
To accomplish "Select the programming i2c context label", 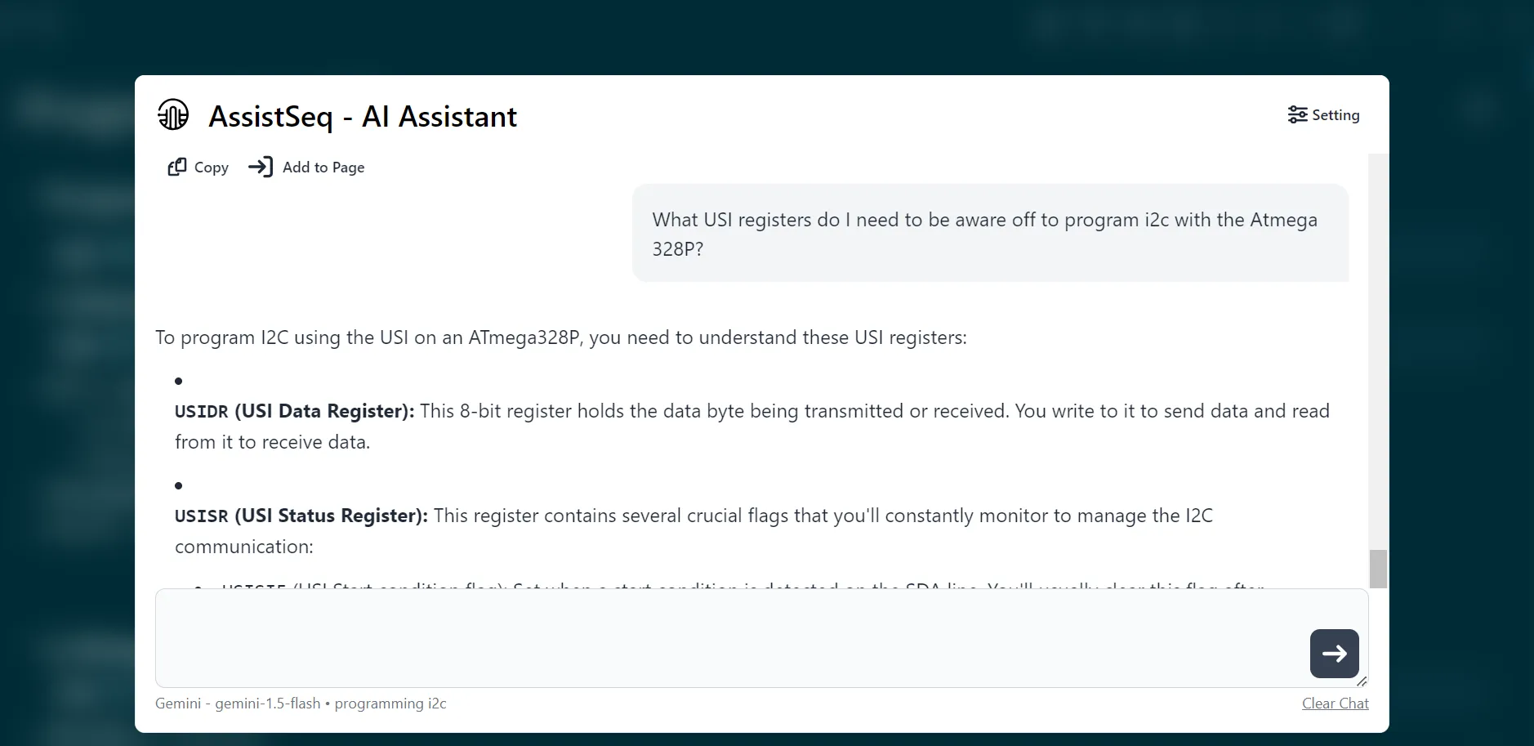I will tap(391, 703).
